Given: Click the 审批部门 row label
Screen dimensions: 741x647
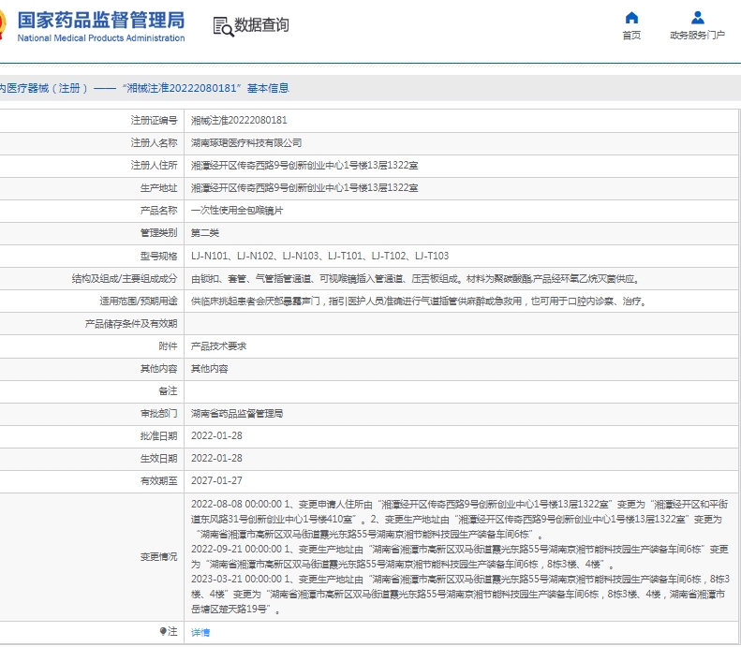Looking at the screenshot, I should tap(159, 414).
